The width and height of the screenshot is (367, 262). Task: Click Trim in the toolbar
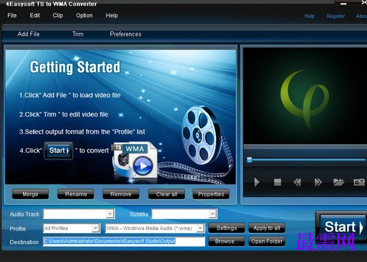click(77, 34)
